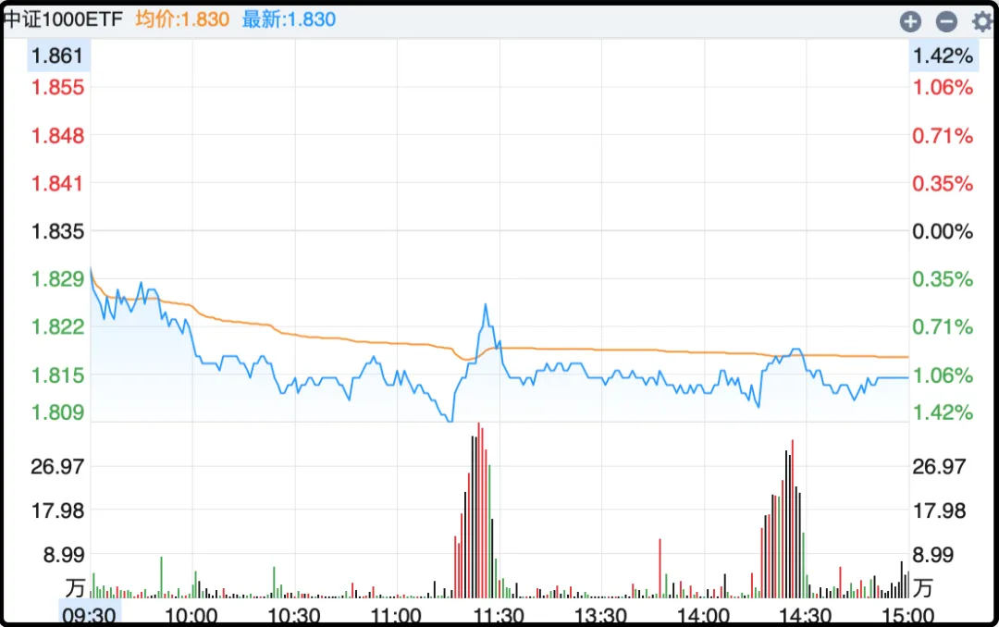
Task: Click the left 26.97 volume axis label
Action: point(58,467)
